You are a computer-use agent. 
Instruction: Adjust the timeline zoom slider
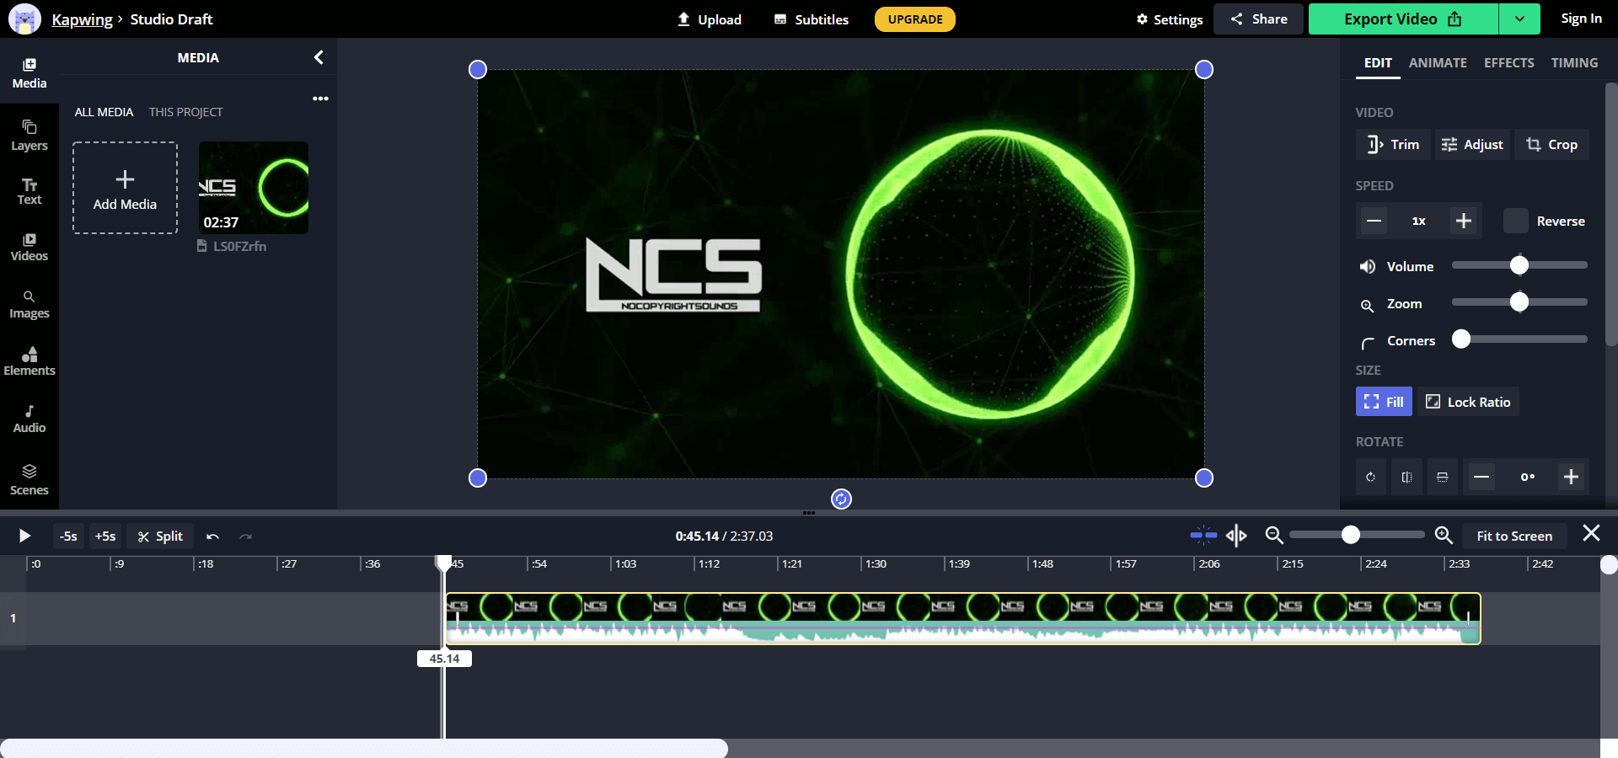(1356, 535)
